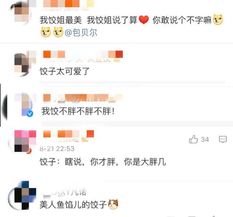Tap the 8-21 22:53 timestamp
This screenshot has height=217, width=233.
click(x=57, y=149)
